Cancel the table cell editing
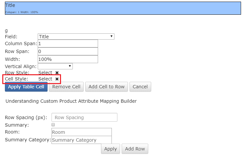 [x=140, y=87]
